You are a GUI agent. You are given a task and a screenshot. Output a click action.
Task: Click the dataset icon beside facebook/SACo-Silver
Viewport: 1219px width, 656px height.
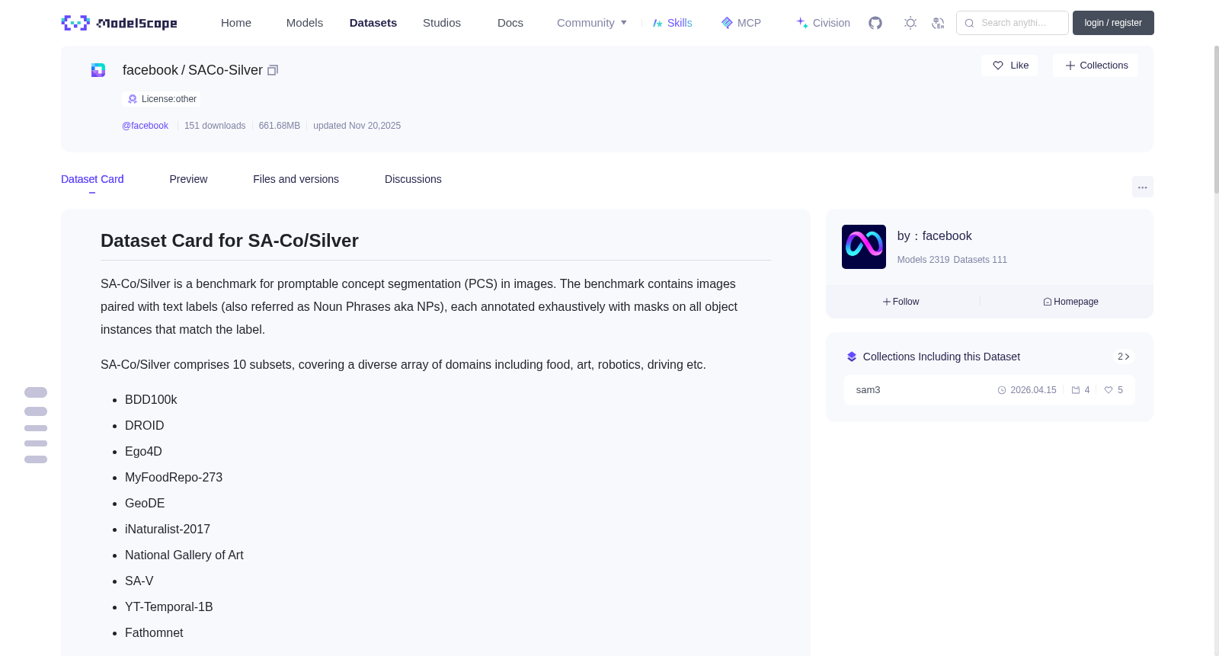click(x=98, y=70)
